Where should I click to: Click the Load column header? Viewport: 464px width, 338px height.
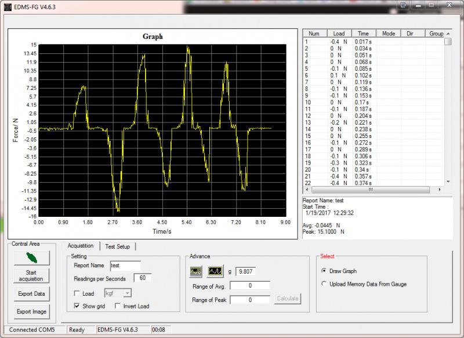click(x=339, y=34)
